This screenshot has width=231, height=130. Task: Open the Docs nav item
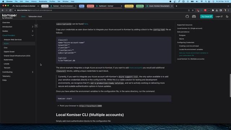tap(23, 17)
